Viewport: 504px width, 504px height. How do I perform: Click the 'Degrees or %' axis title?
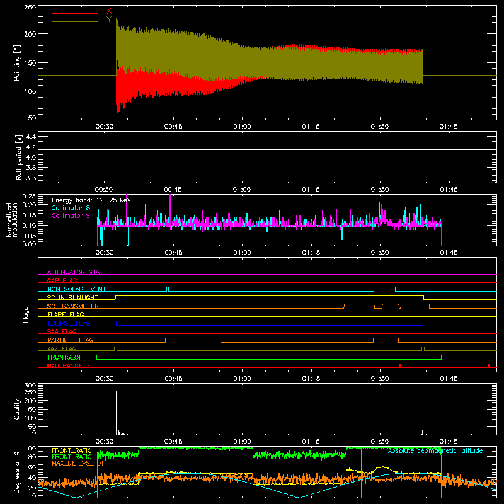pos(17,472)
